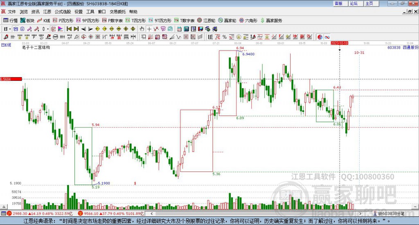Select the percent % drawing tool
419x225 pixels.
(225, 37)
